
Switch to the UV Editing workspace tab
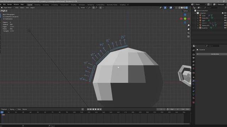54,5
